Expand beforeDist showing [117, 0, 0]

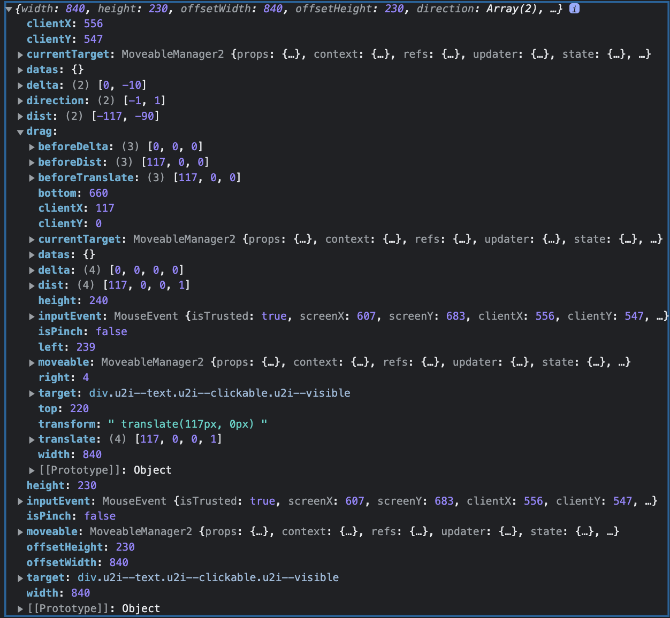point(32,162)
